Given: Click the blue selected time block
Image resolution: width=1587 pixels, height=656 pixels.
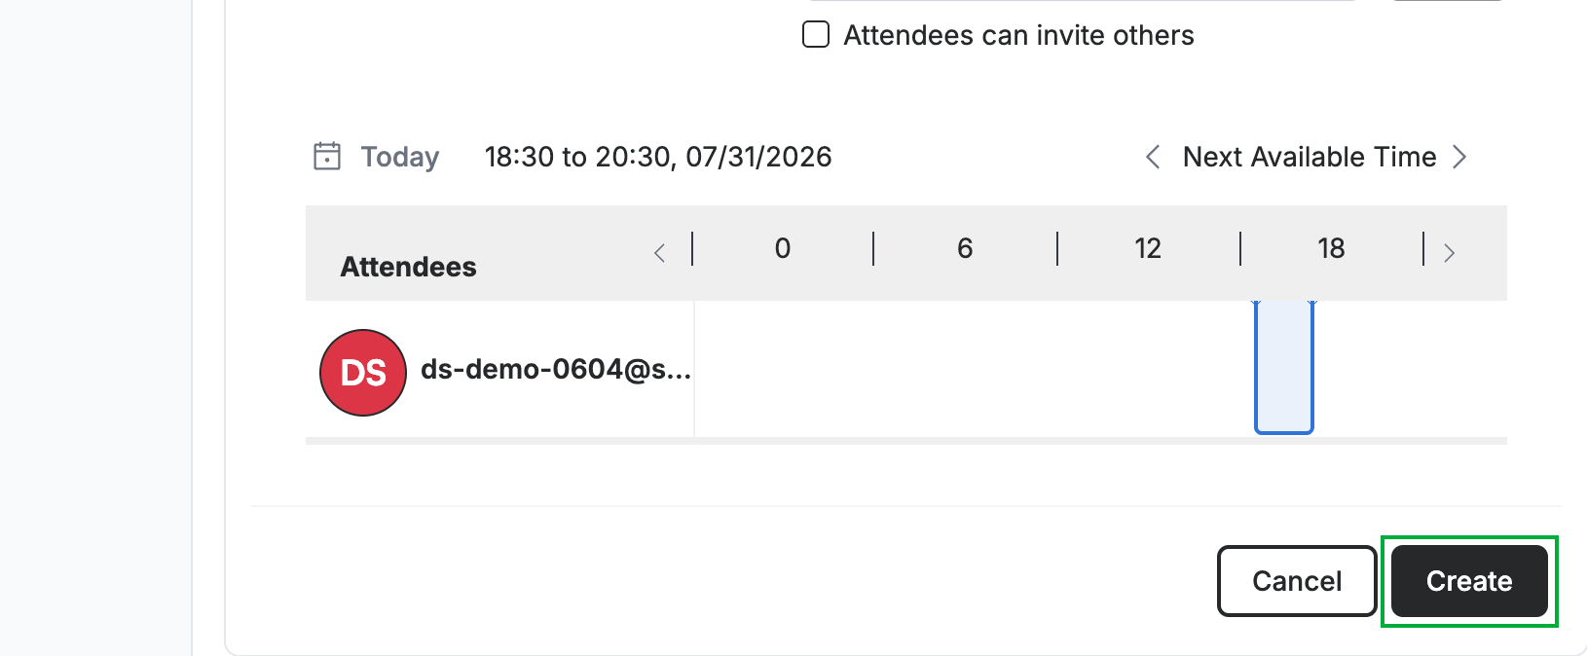Looking at the screenshot, I should (1284, 367).
